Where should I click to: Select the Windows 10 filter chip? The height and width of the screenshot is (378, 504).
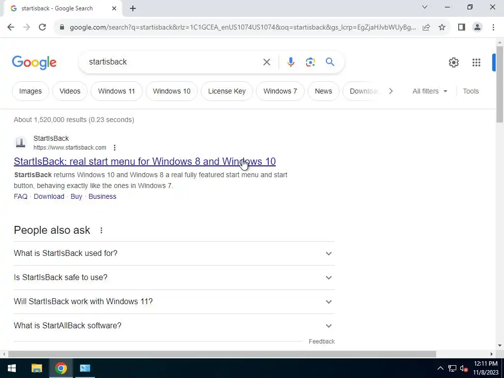172,91
